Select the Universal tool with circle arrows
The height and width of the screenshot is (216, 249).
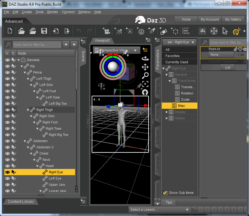pos(214,31)
